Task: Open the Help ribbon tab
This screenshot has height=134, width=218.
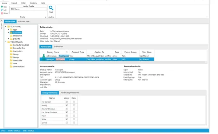Action: [43, 3]
